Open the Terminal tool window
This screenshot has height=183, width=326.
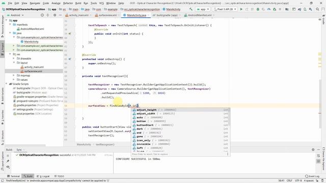(13, 176)
